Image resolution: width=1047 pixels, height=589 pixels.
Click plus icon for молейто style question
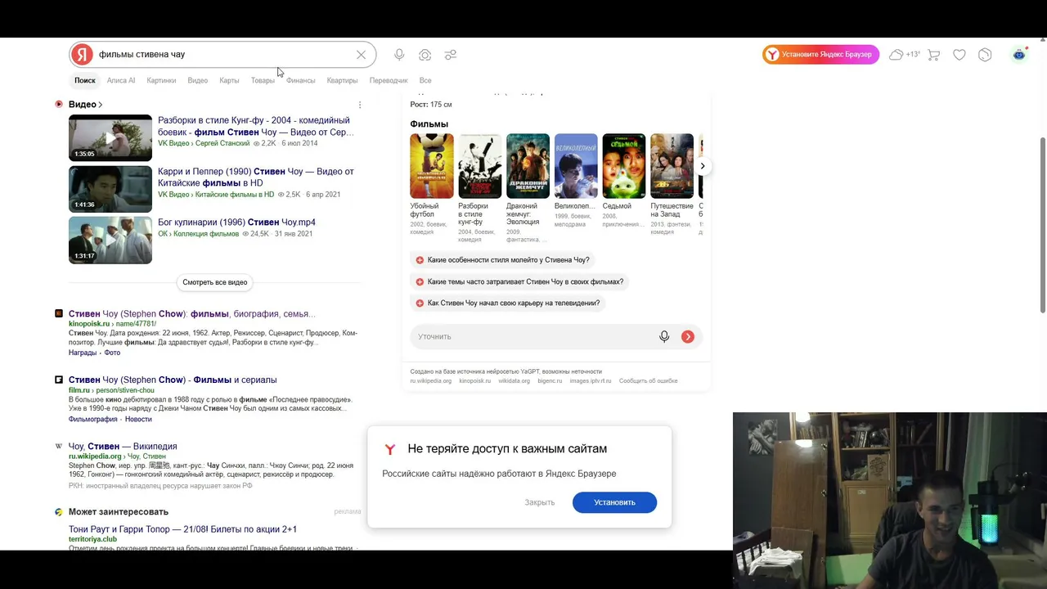420,260
